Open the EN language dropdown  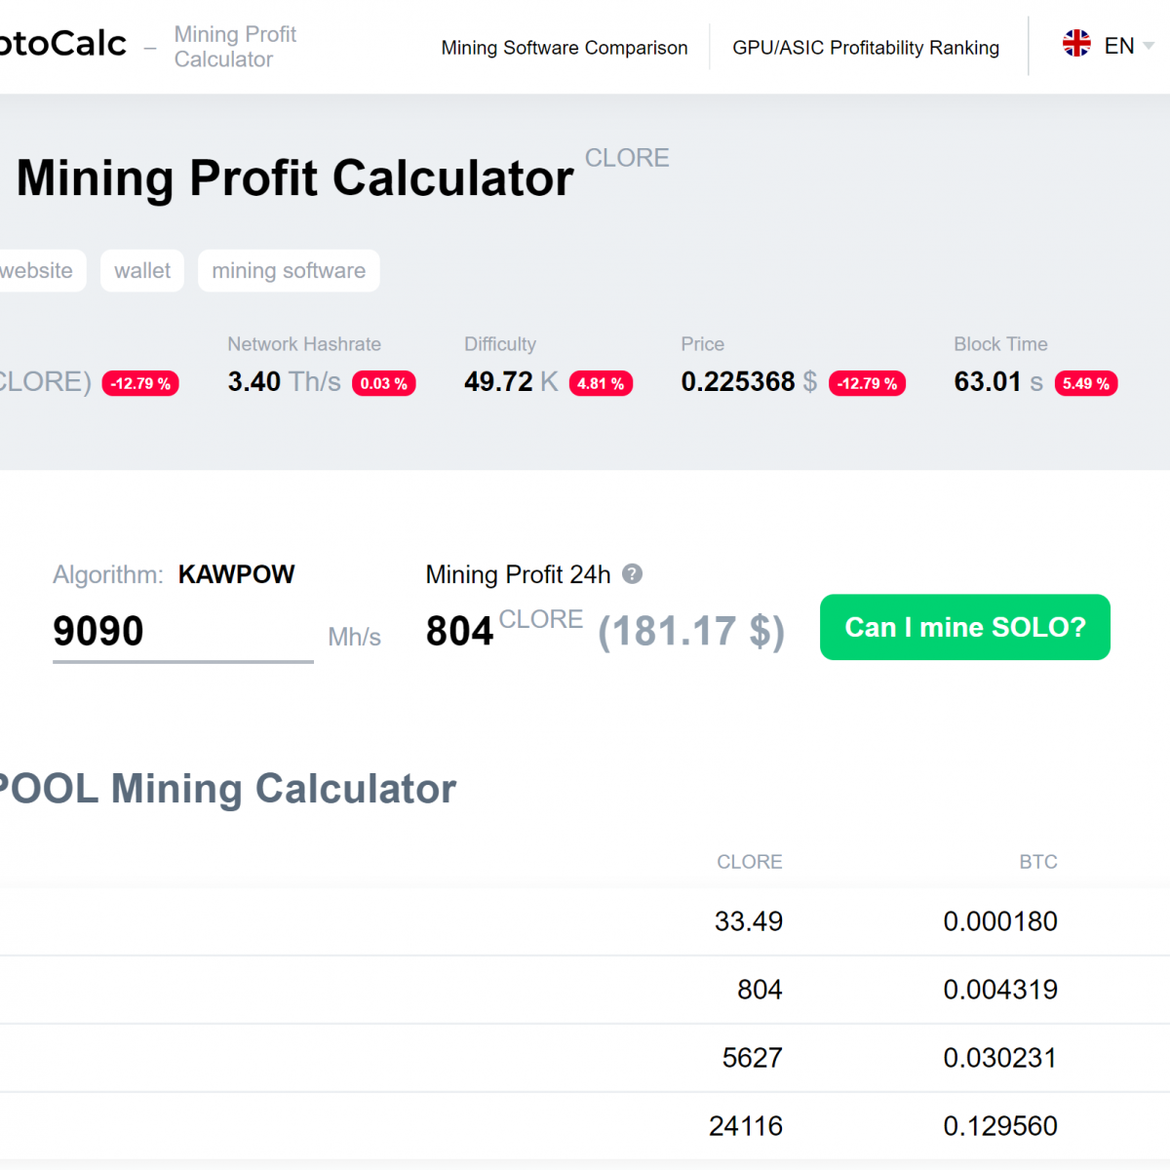[x=1118, y=45]
